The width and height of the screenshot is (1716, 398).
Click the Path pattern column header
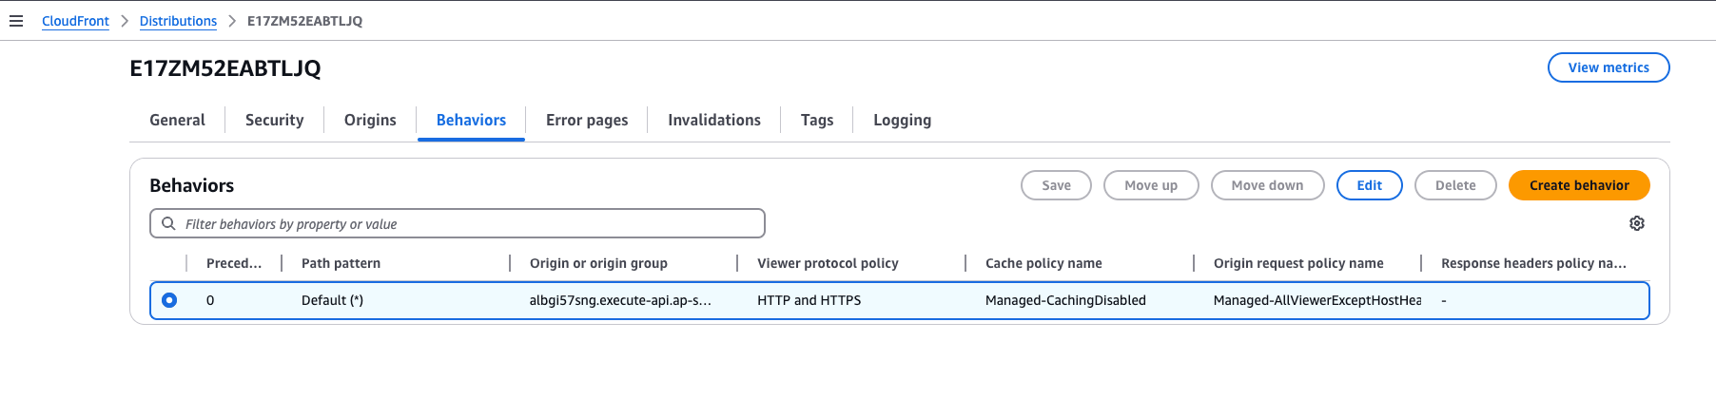click(x=341, y=263)
